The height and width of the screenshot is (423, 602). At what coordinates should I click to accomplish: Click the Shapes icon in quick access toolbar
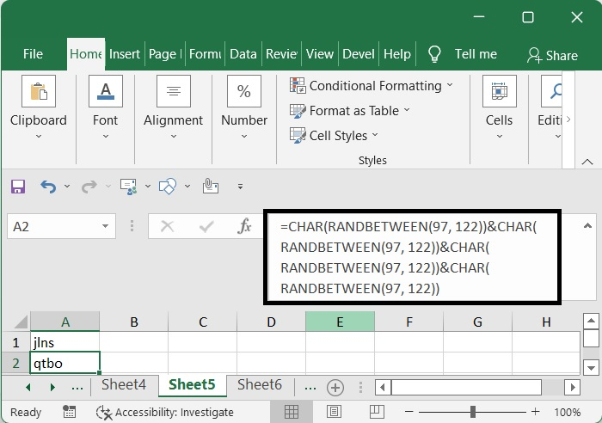[x=168, y=186]
